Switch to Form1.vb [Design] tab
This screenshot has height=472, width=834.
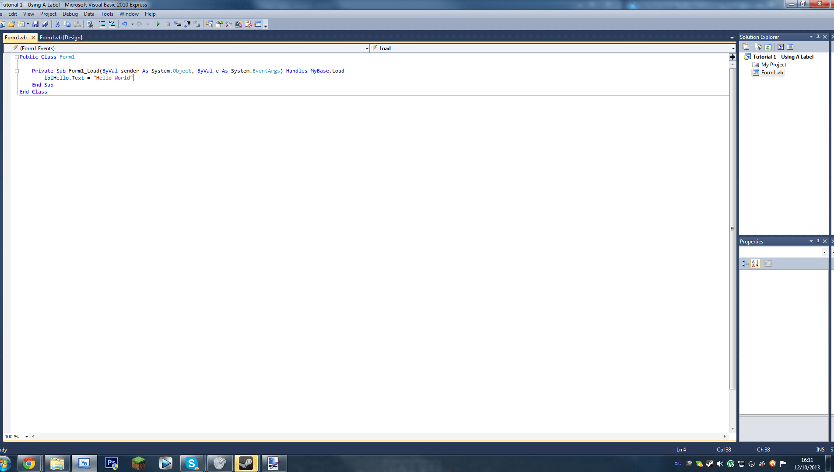[x=61, y=38]
